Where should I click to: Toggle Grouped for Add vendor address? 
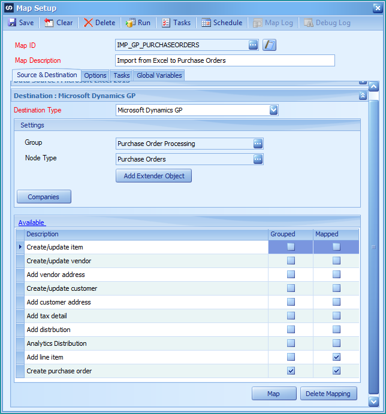[291, 275]
